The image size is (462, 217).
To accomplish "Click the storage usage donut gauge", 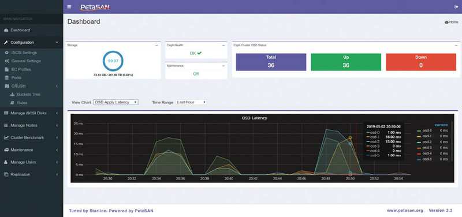I will pos(113,61).
